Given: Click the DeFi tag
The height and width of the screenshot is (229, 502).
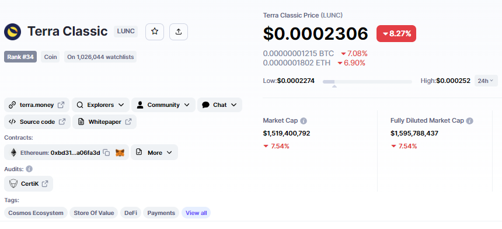Looking at the screenshot, I should point(131,213).
